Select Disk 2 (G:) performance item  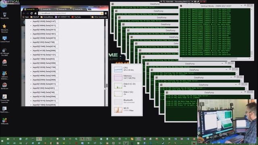point(127,93)
